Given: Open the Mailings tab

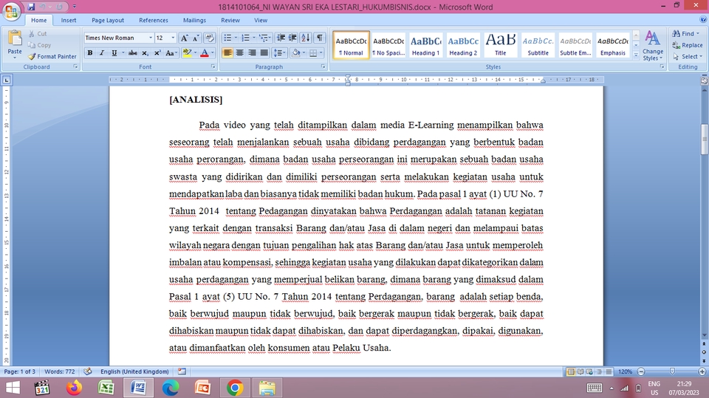Looking at the screenshot, I should (x=194, y=21).
